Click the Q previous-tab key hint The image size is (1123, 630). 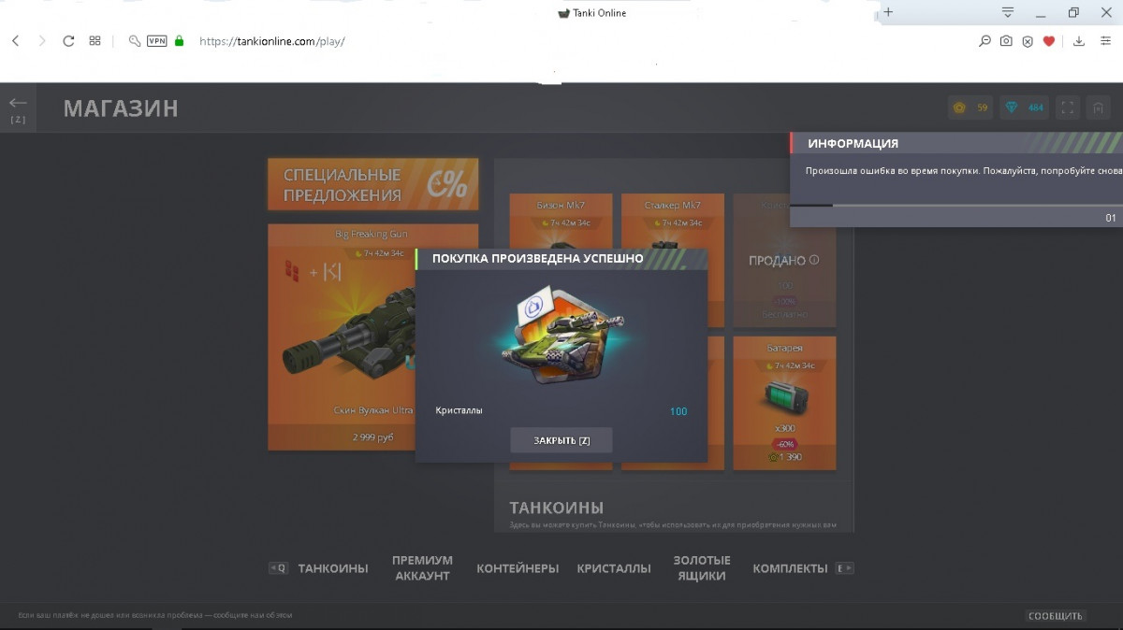tap(278, 568)
